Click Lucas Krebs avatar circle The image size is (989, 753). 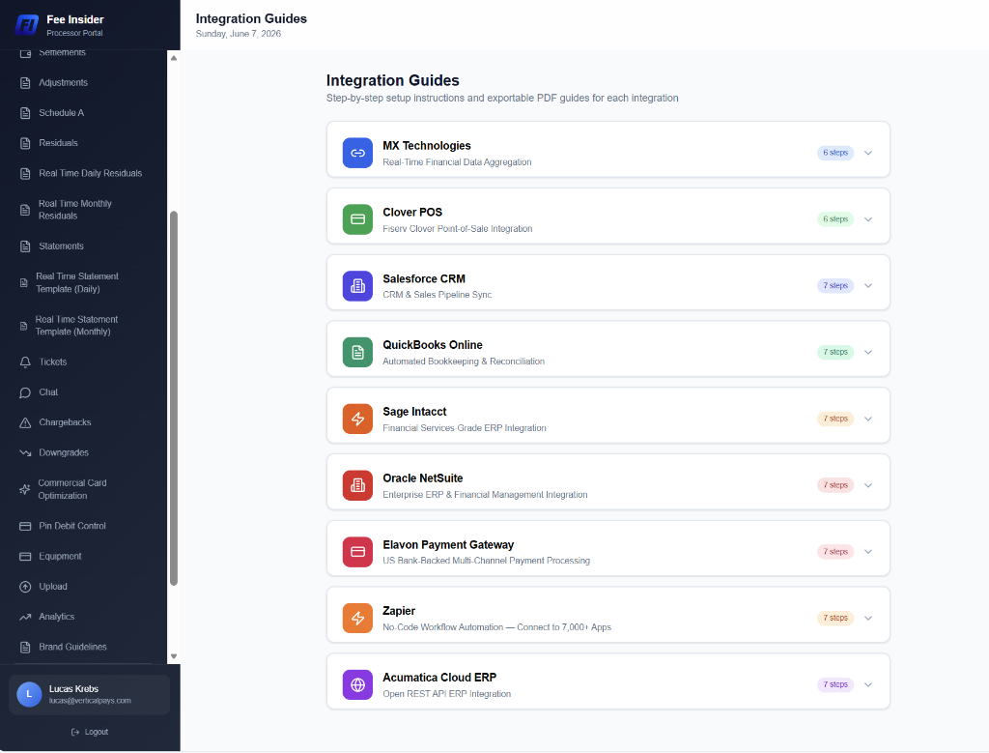coord(29,694)
